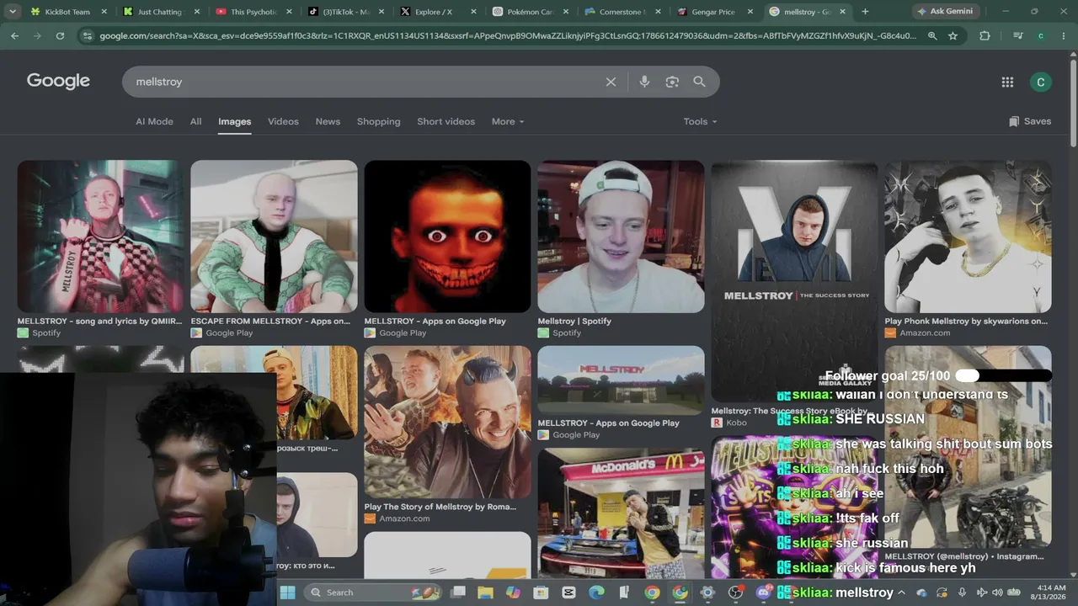Switch to the TikTok tab
Viewport: 1078px width, 606px height.
[x=344, y=12]
